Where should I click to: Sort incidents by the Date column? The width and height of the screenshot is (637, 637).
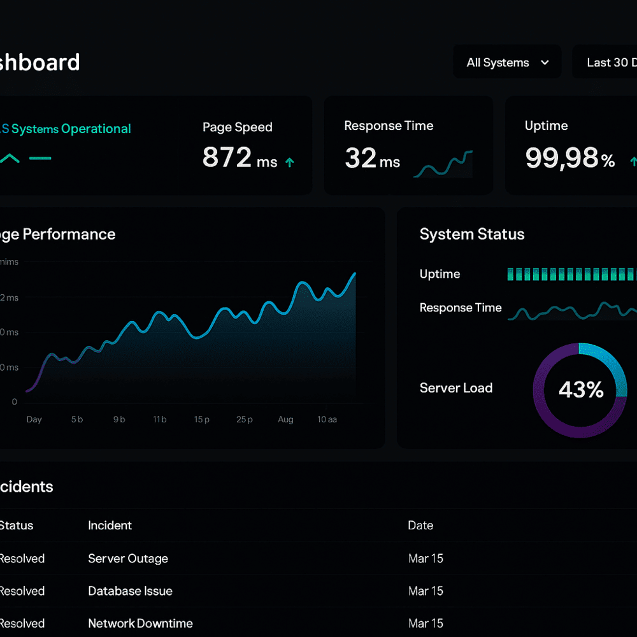[420, 526]
